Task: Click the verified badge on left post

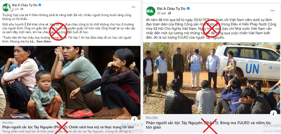Action: click(x=40, y=5)
